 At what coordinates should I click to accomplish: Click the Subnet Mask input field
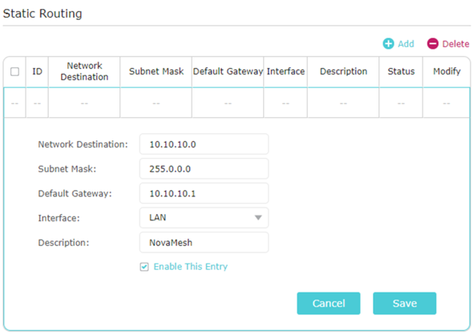tap(204, 169)
